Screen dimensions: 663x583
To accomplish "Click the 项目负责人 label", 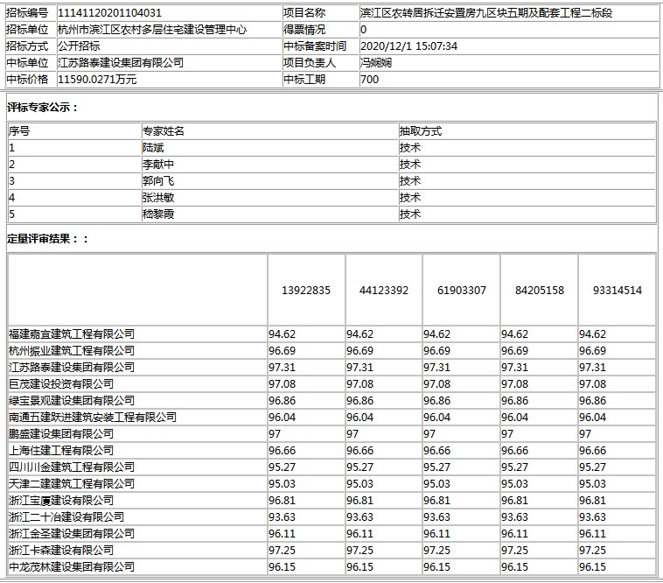I will pyautogui.click(x=310, y=63).
